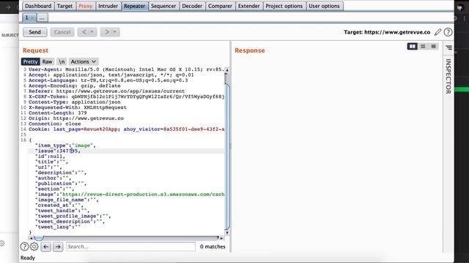Open User options tab

[324, 6]
